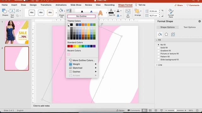The width and height of the screenshot is (202, 113).
Task: Start Slide Show from status bar icon
Action: 161,110
